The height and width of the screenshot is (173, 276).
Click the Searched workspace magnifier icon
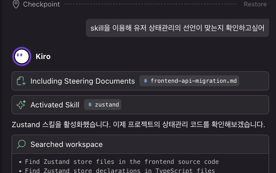21,144
